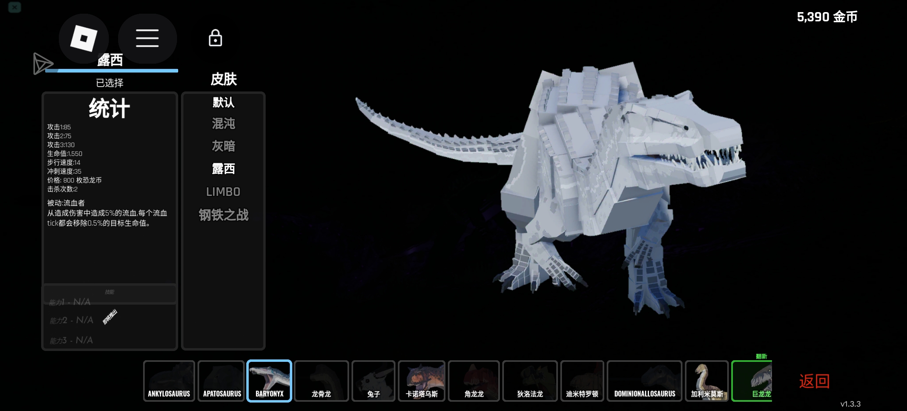
Task: Choose the DOMINIONALLOSAURUS card
Action: 645,381
